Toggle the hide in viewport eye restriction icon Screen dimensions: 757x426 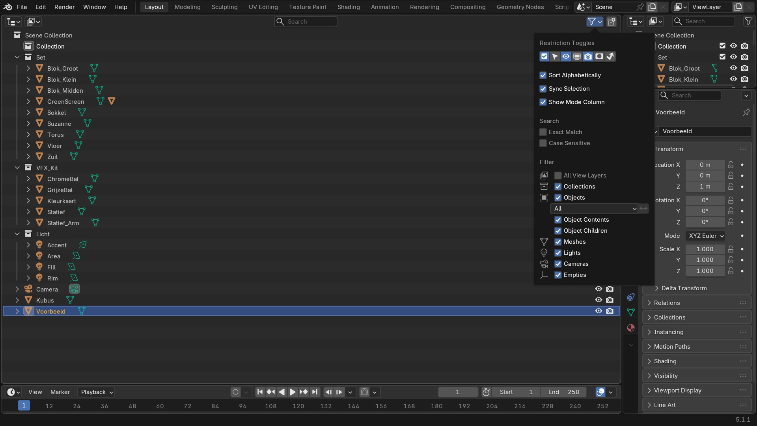(x=566, y=56)
